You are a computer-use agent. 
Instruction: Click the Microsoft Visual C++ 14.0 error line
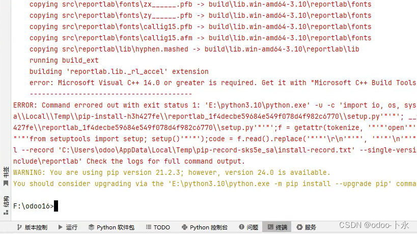(x=223, y=83)
